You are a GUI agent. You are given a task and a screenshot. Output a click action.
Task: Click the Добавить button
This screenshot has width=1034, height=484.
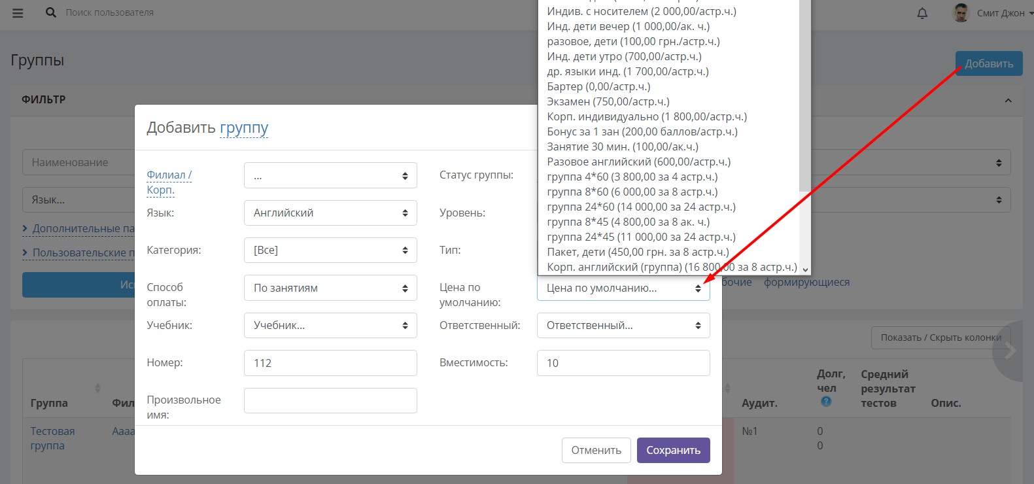[x=989, y=63]
